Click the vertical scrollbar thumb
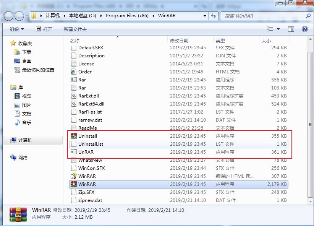 pyautogui.click(x=310, y=124)
